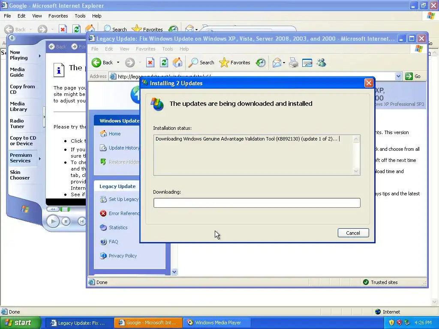The image size is (439, 329).
Task: Select Radio Tuner in Media Player
Action: pyautogui.click(x=17, y=123)
